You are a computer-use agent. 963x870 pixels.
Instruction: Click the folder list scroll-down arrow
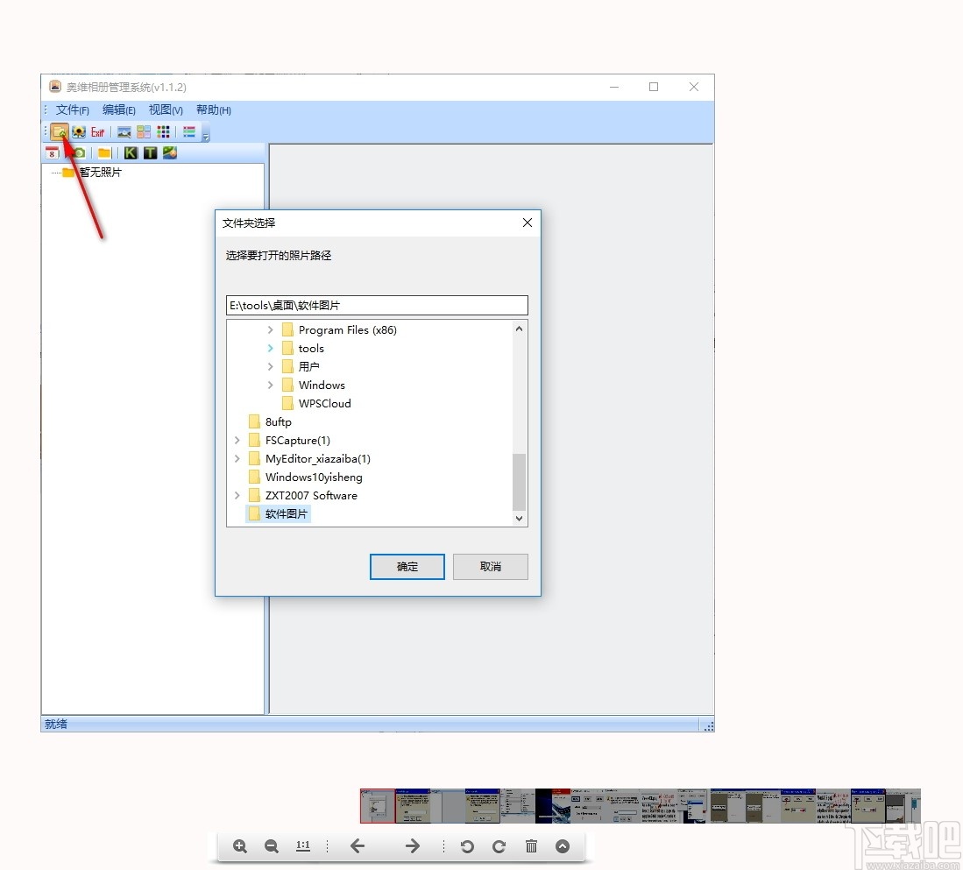pyautogui.click(x=519, y=518)
